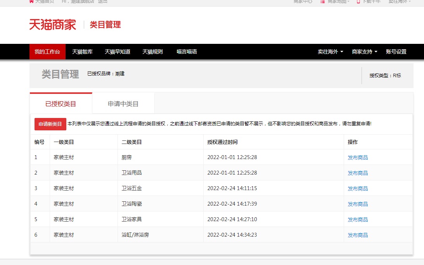
Task: Expand the 卖往海外 dropdown in the black nav bar
Action: pos(331,52)
